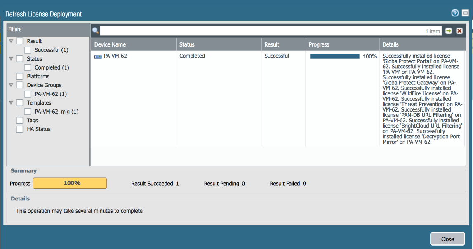Click the PA-VM-62 device icon

pyautogui.click(x=98, y=56)
